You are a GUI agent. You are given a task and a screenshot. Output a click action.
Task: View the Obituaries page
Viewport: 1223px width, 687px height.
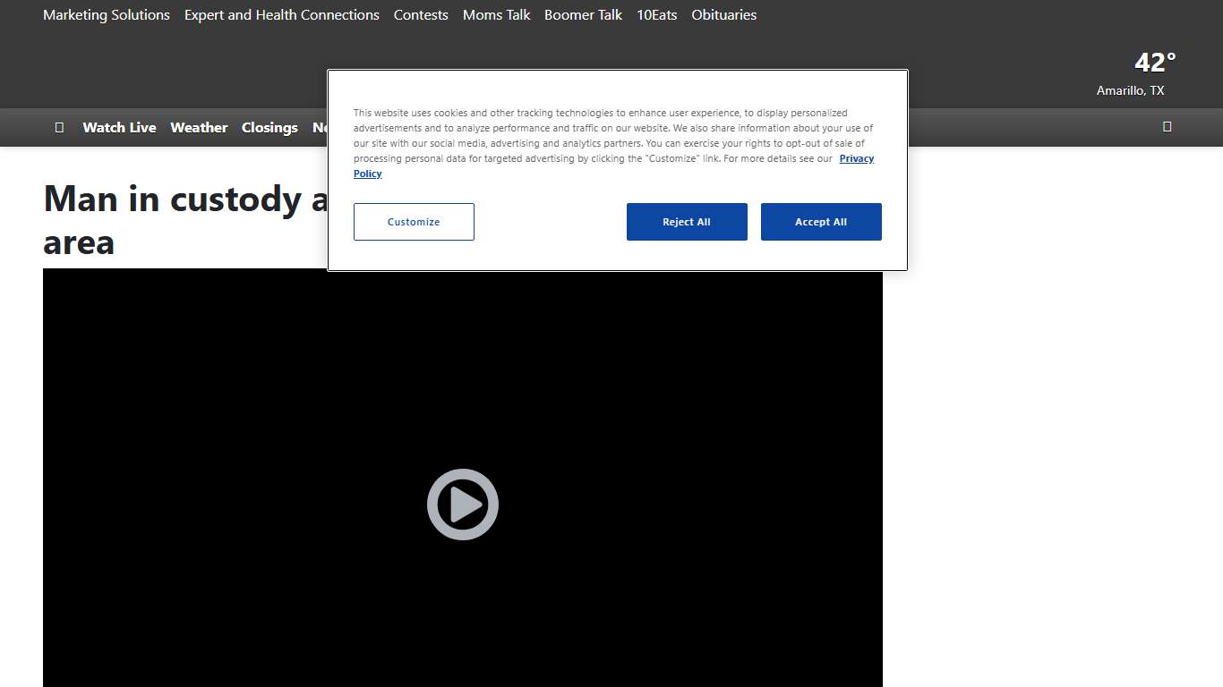coord(723,15)
